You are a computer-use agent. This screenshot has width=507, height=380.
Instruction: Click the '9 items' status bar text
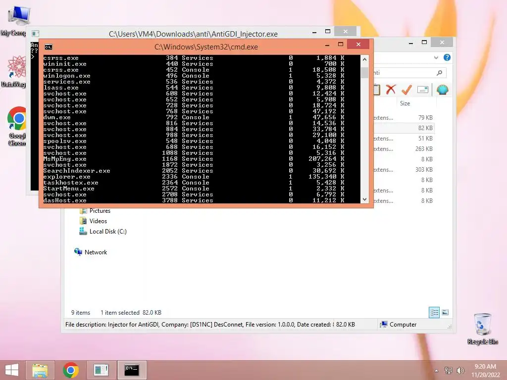pos(81,313)
